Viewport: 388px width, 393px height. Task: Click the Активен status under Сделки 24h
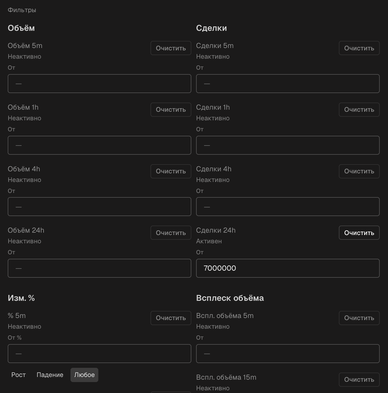(x=209, y=241)
